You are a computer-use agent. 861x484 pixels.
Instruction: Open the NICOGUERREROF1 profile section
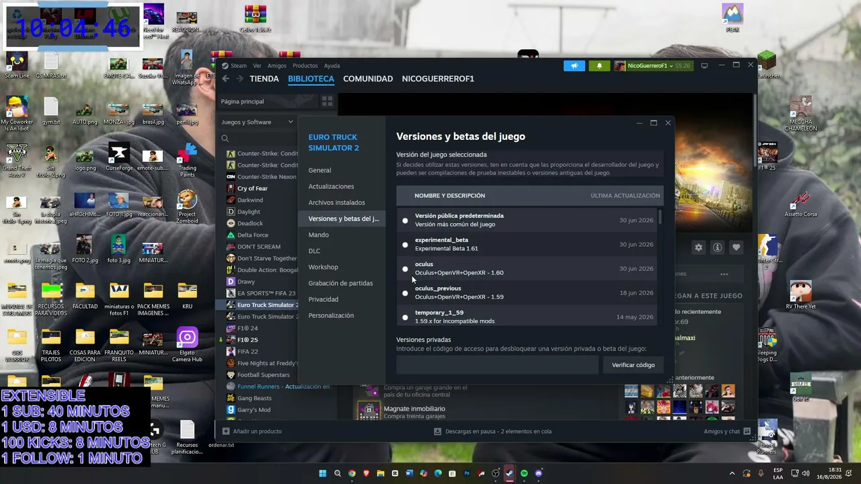(438, 79)
